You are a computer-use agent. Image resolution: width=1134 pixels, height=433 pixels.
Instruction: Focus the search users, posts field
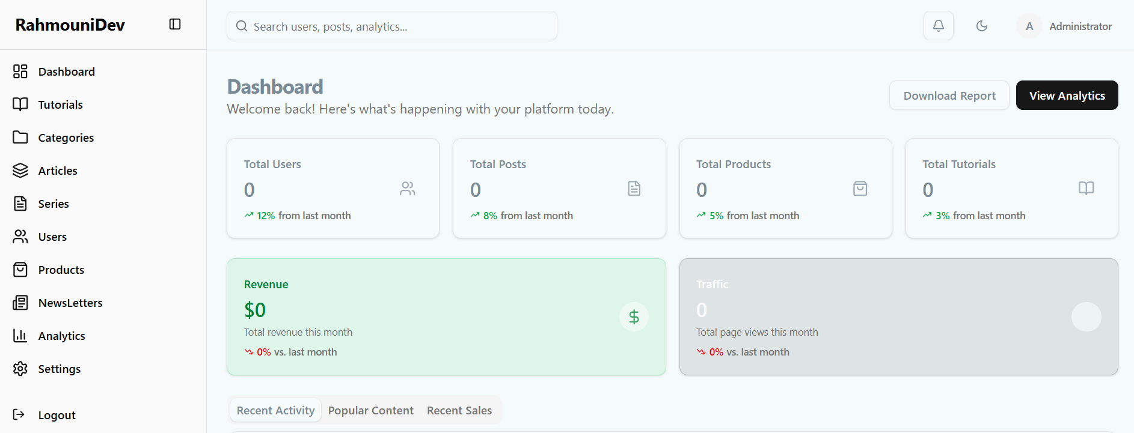click(397, 26)
